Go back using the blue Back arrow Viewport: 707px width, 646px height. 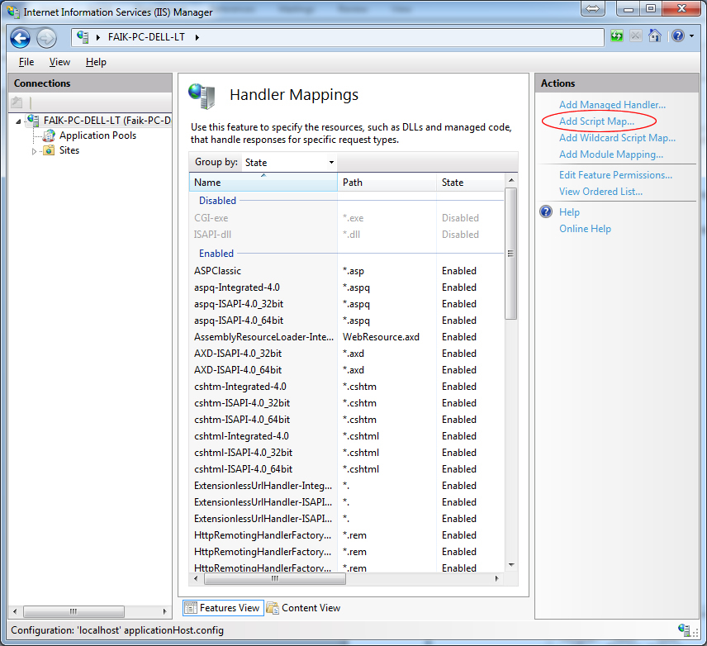(x=21, y=38)
